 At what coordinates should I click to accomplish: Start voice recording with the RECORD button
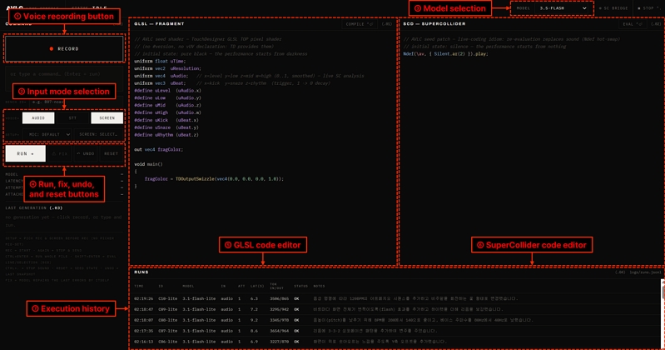point(64,49)
